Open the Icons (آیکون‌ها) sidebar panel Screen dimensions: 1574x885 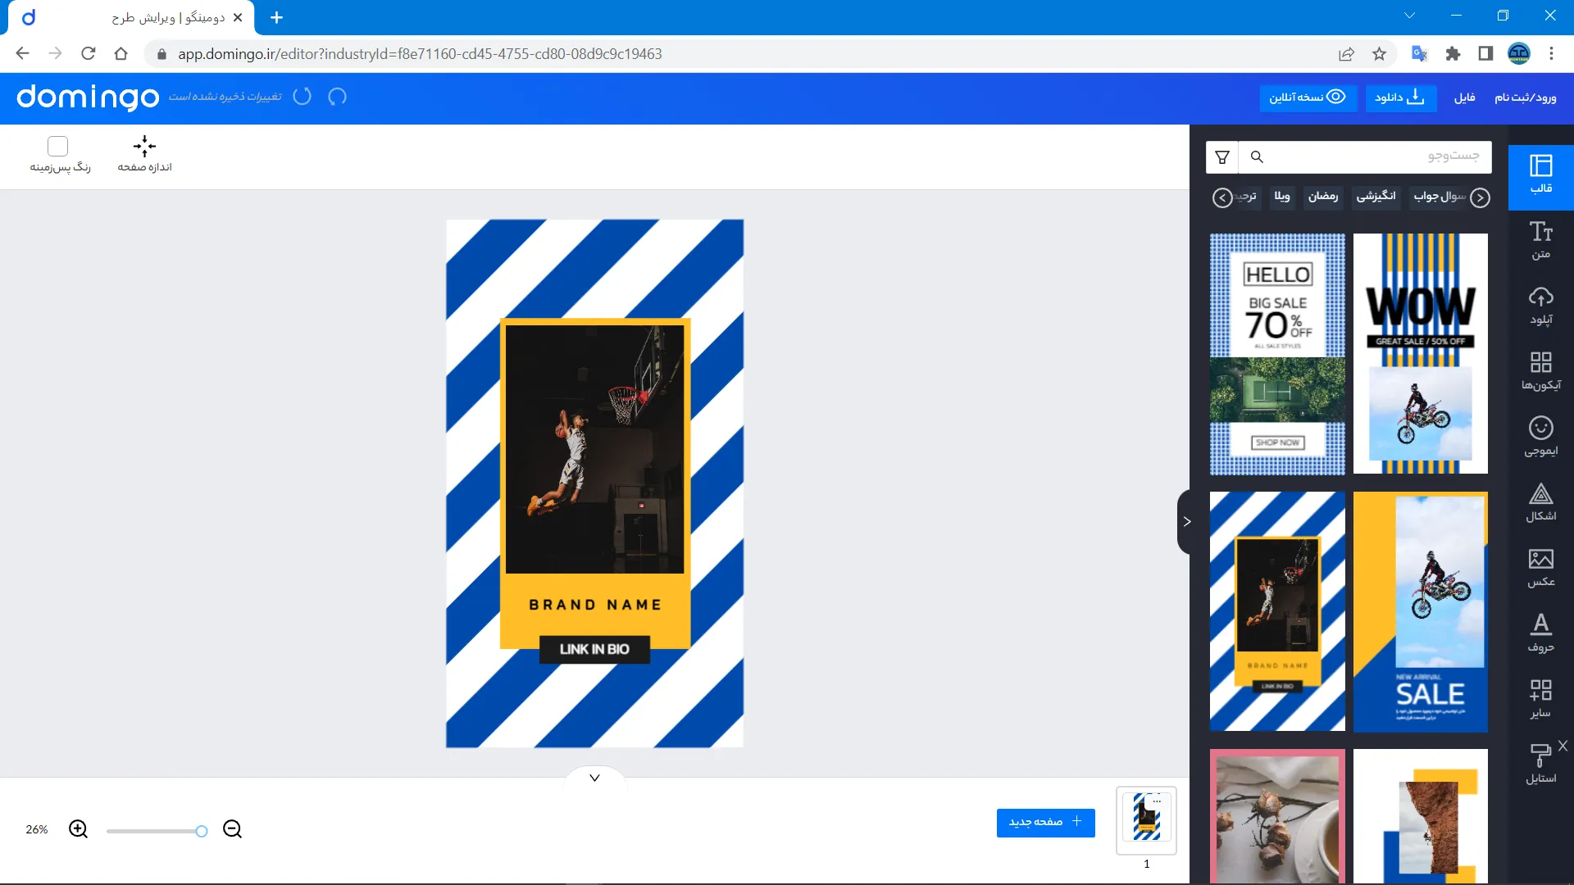(1540, 372)
